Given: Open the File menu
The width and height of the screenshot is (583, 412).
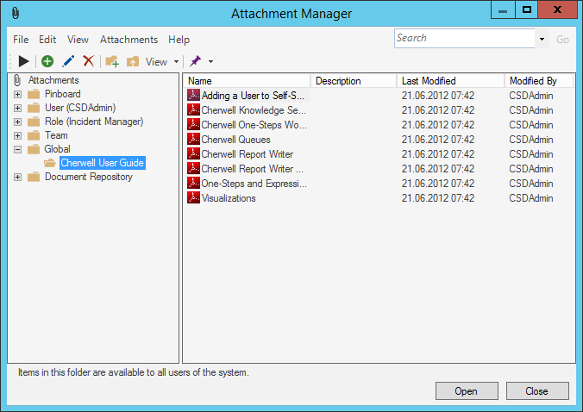Looking at the screenshot, I should click(x=21, y=40).
